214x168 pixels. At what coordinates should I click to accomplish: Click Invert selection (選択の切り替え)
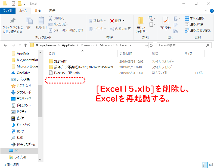(x=198, y=30)
